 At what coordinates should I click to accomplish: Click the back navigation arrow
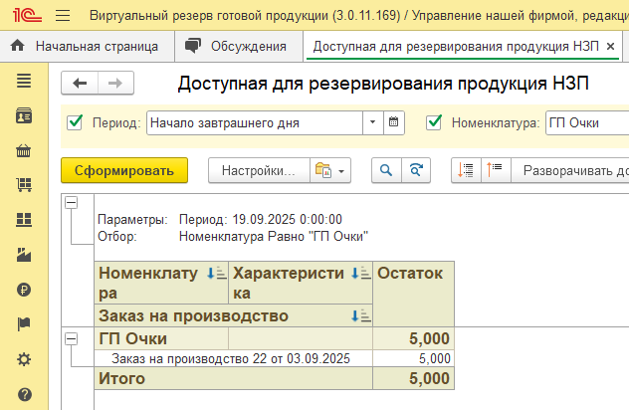81,84
